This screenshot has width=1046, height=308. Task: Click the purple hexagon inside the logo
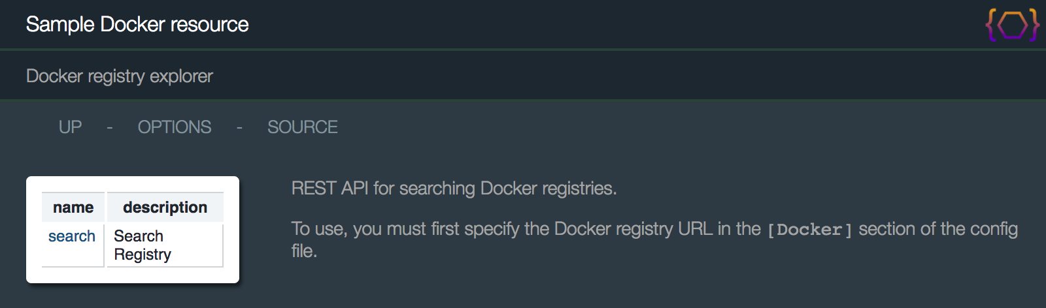coord(1013,25)
